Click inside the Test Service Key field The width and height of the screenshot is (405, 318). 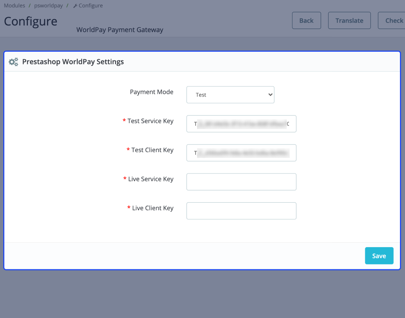tap(241, 124)
